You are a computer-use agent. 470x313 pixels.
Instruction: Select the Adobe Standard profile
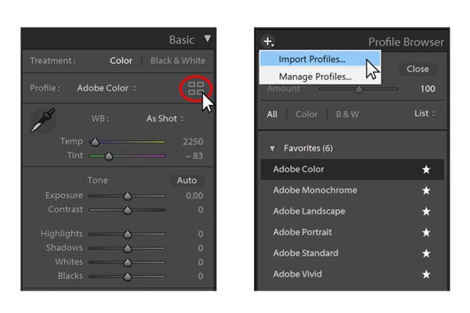[x=305, y=254]
